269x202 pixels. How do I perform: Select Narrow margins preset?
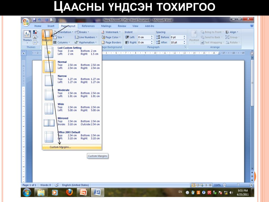[x=72, y=80]
